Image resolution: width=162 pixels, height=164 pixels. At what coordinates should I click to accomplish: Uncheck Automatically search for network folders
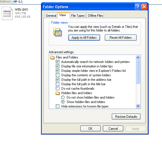[58, 62]
